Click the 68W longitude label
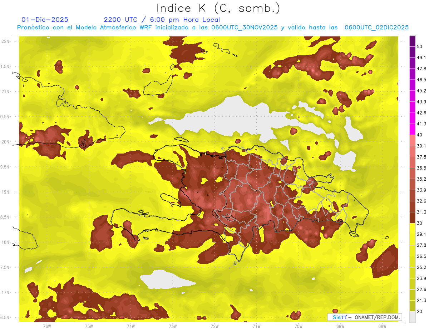429x331 pixels. [x=382, y=326]
